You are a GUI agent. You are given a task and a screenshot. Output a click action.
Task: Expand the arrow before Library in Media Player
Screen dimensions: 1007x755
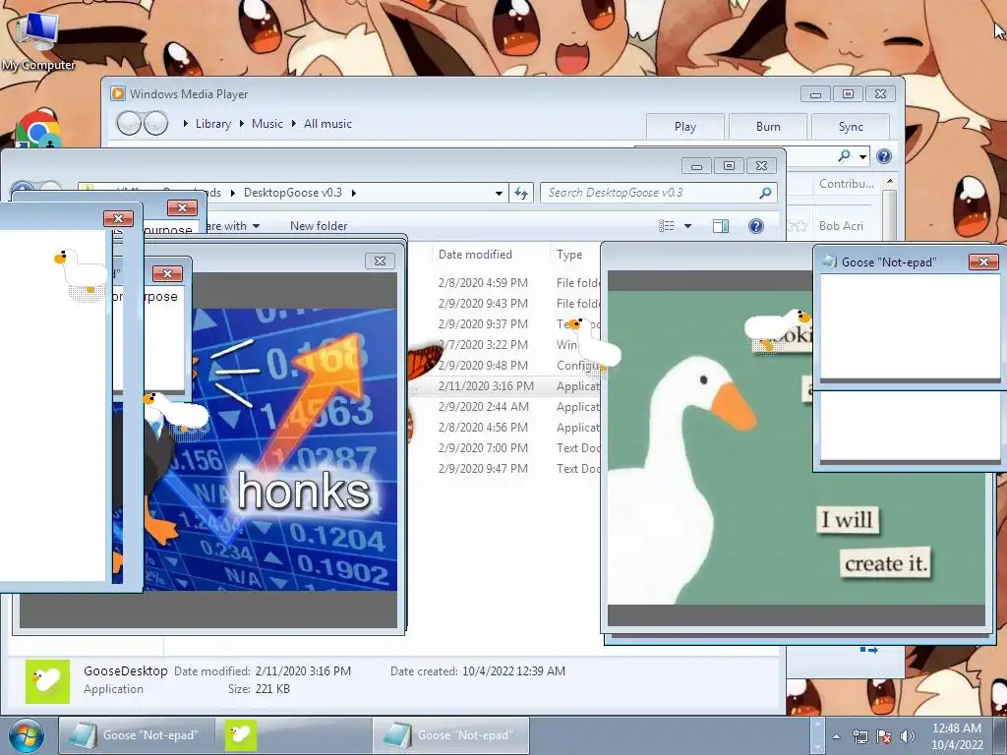coord(186,123)
